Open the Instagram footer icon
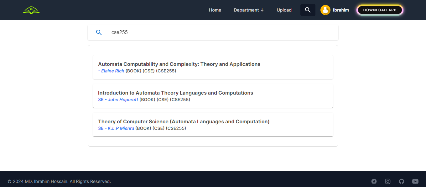This screenshot has height=187, width=426. click(x=388, y=181)
